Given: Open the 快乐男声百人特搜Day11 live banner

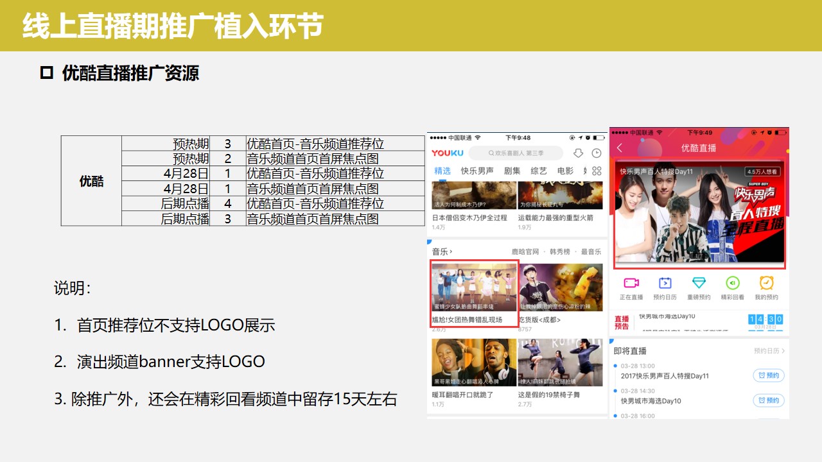Looking at the screenshot, I should [700, 214].
